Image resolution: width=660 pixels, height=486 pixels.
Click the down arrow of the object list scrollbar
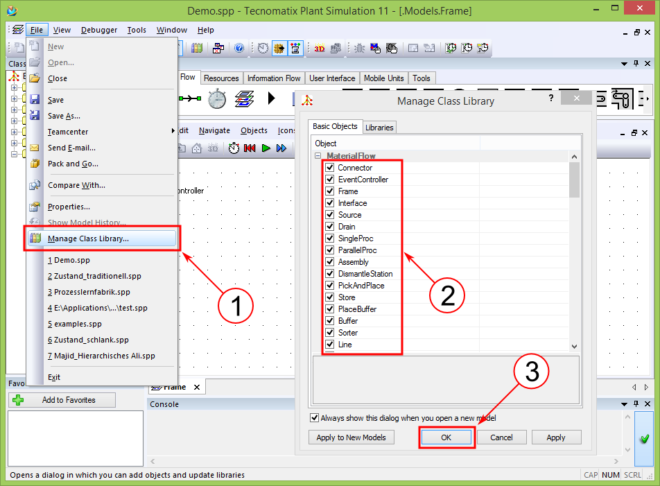[x=574, y=347]
